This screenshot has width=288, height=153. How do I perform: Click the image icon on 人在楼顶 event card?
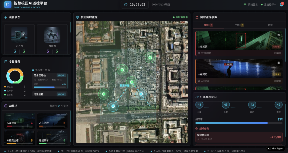279,35
